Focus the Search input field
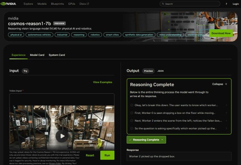Viewport: 241px width, 165px height. click(x=190, y=4)
